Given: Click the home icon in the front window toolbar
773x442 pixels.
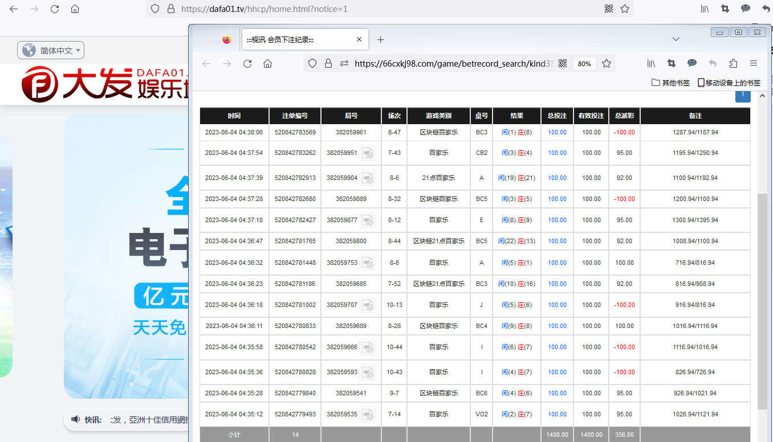Looking at the screenshot, I should pos(267,64).
